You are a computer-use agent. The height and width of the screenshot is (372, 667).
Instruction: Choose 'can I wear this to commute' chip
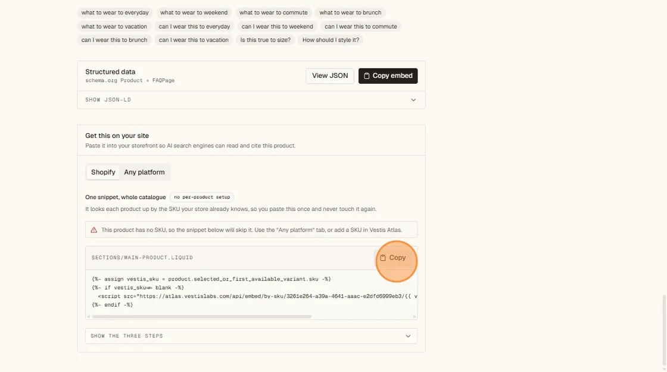pyautogui.click(x=361, y=26)
